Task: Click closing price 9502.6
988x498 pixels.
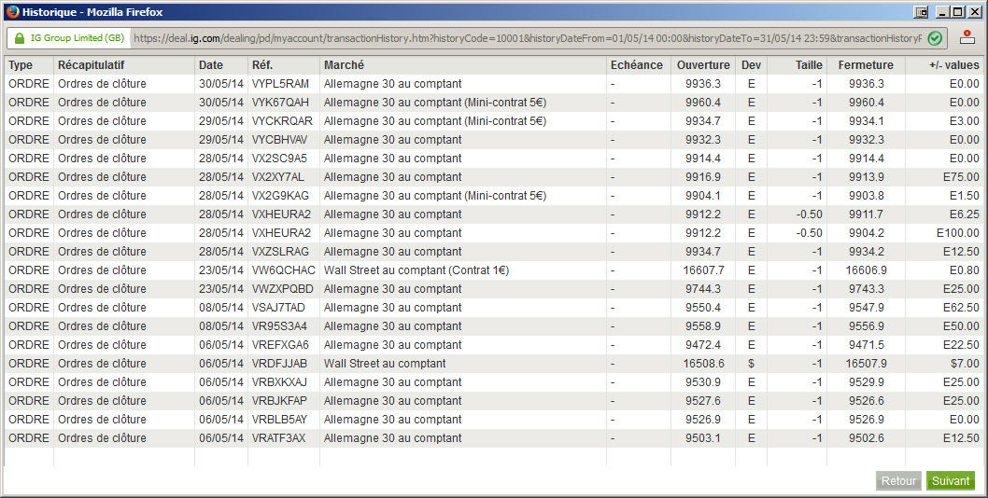Action: [x=867, y=438]
